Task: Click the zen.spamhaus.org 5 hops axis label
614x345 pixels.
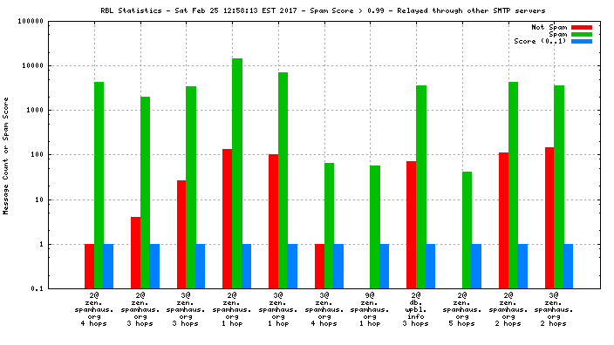Action: tap(462, 309)
